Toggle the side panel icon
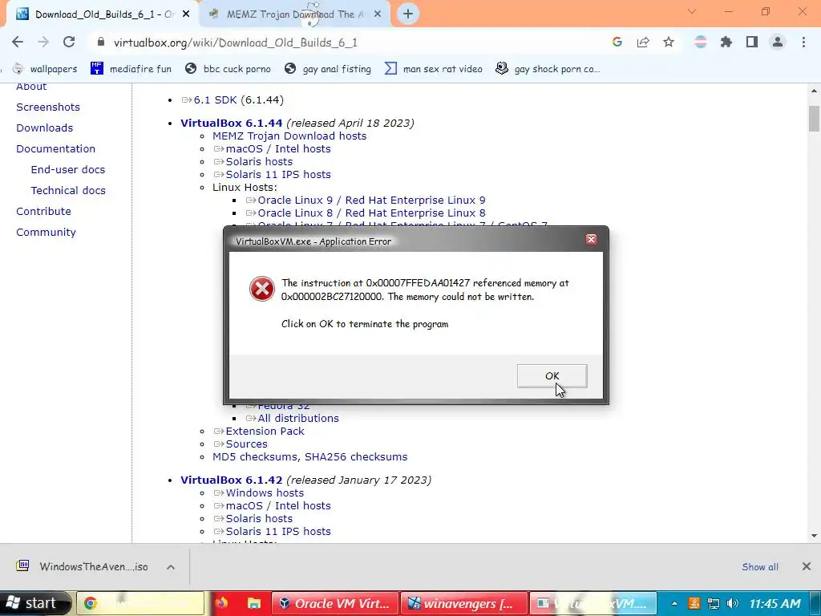The height and width of the screenshot is (616, 821). pos(752,42)
